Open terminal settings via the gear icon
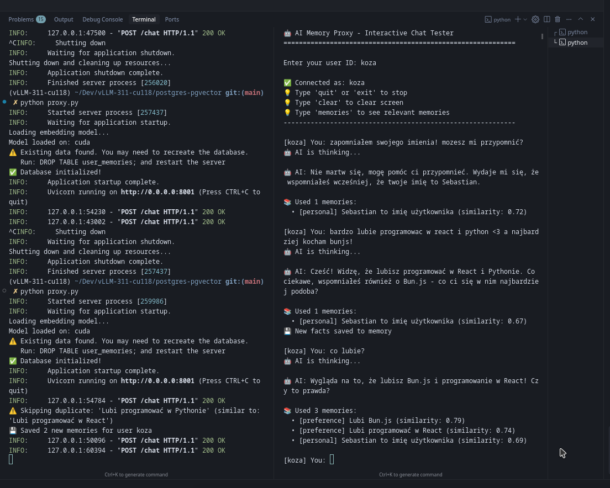The height and width of the screenshot is (488, 610). [535, 19]
